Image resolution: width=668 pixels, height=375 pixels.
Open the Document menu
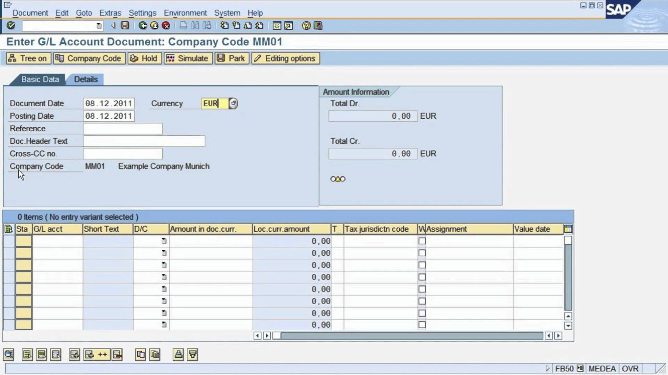point(30,12)
